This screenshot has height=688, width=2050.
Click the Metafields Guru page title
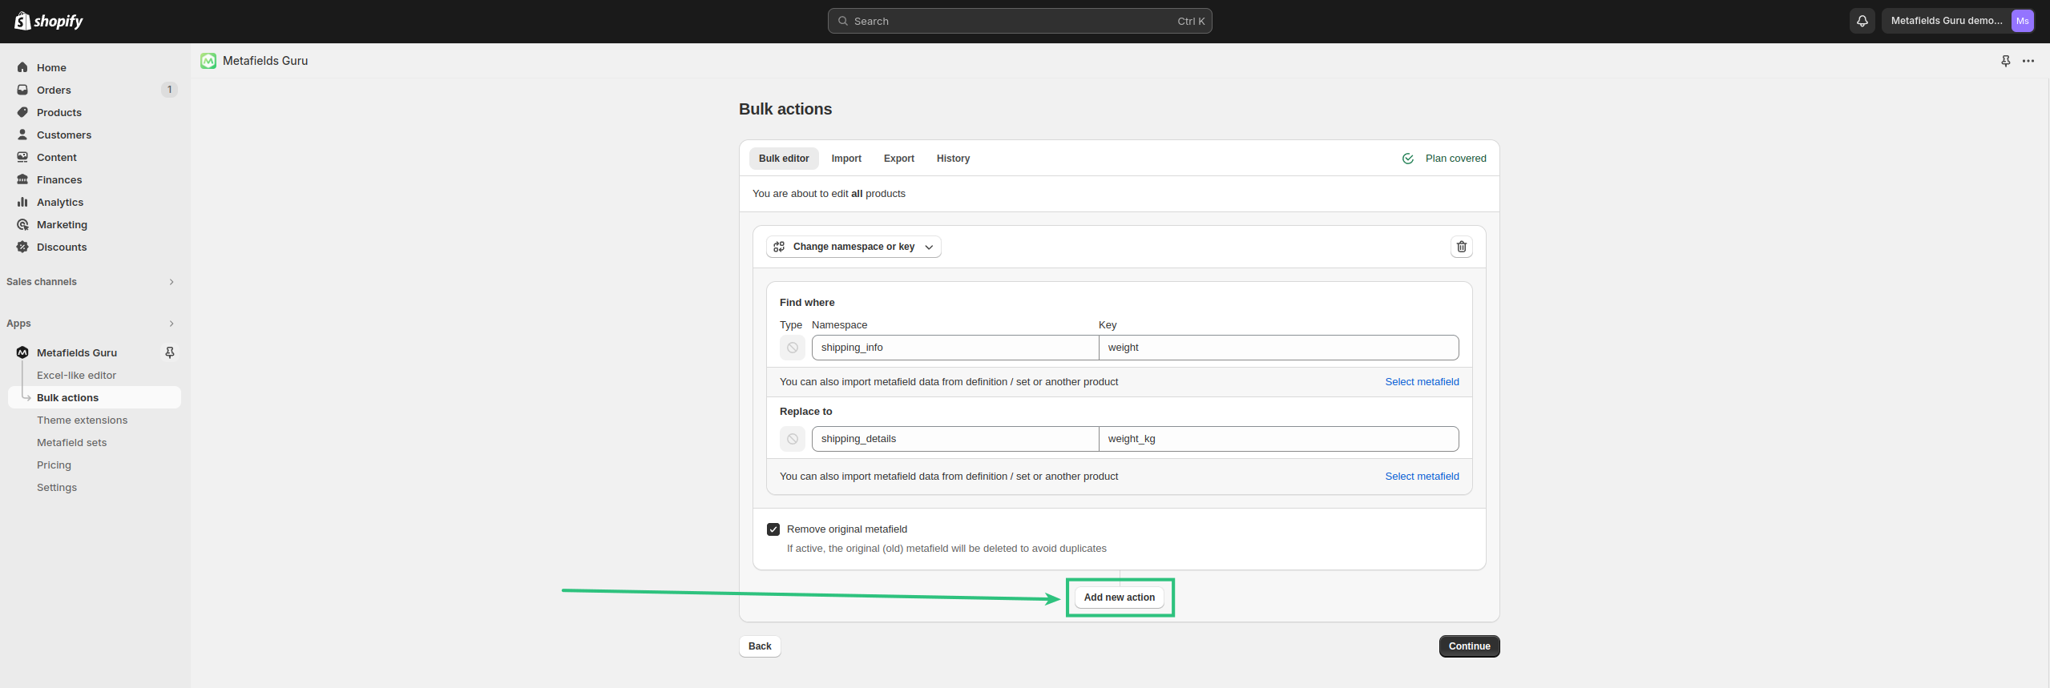[x=265, y=61]
